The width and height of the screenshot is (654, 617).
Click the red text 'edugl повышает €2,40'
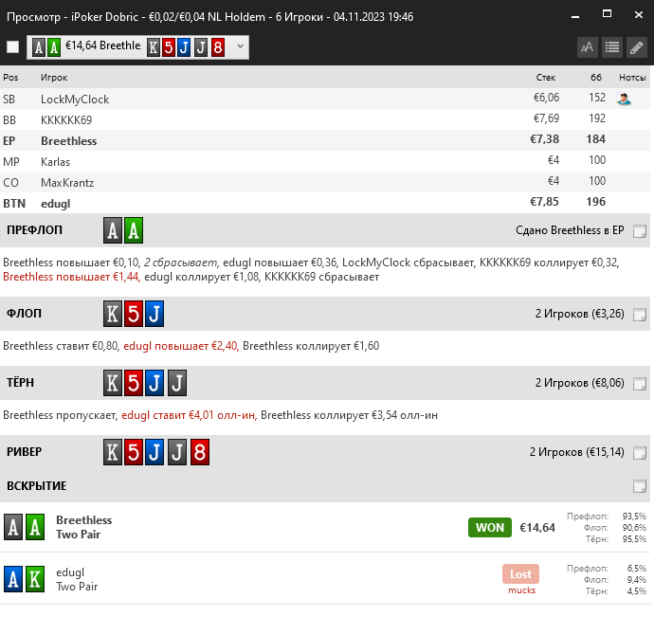click(x=180, y=346)
